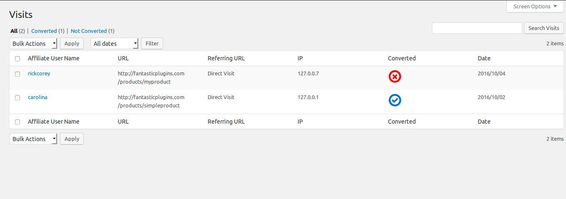This screenshot has height=199, width=566.
Task: Open the All dates dropdown
Action: (x=114, y=44)
